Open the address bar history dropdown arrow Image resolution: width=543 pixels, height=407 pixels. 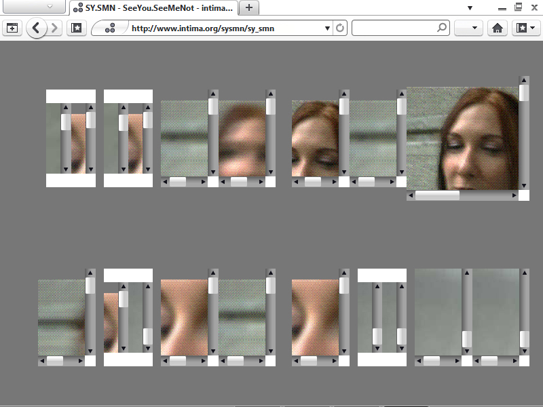tap(327, 28)
